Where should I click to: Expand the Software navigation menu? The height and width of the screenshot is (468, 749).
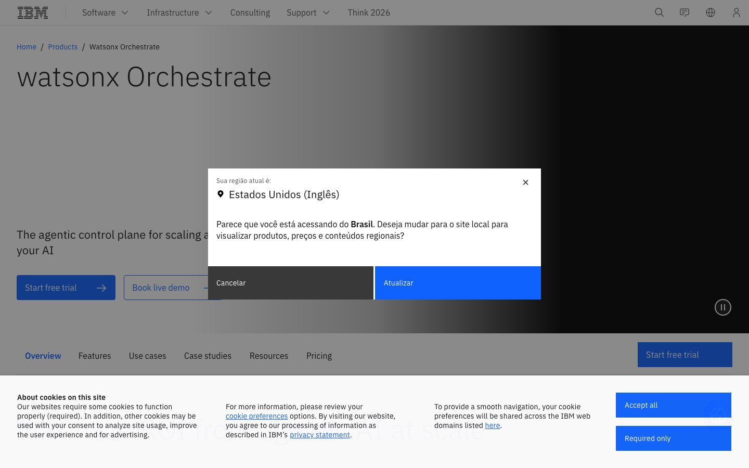click(105, 12)
